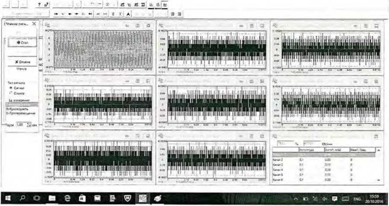Click the question mark help icon

[39, 5]
